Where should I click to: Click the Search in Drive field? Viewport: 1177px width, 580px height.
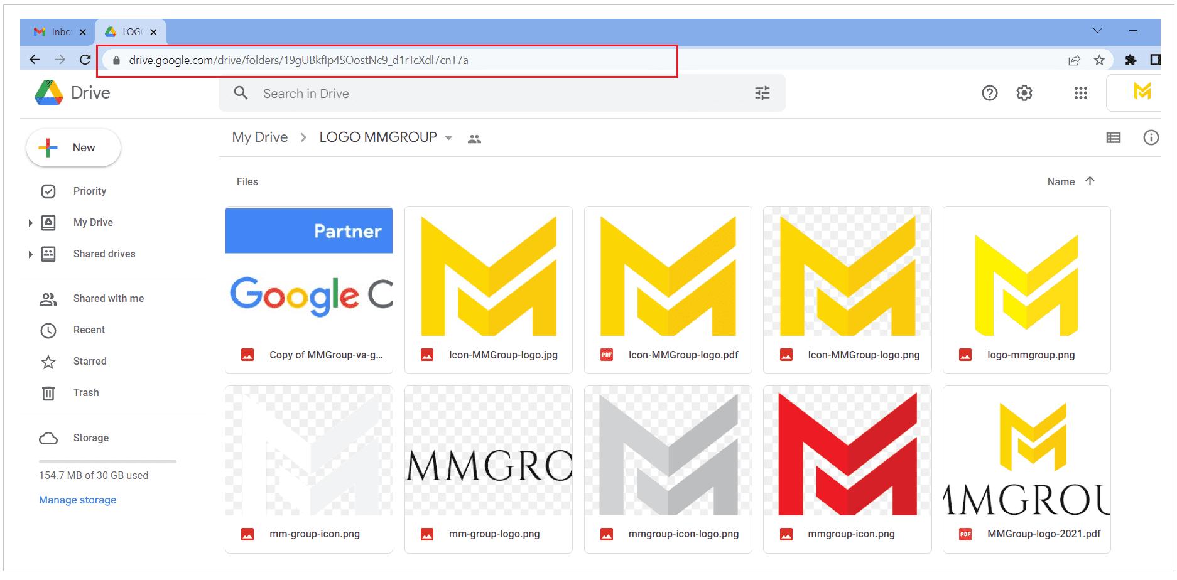502,94
